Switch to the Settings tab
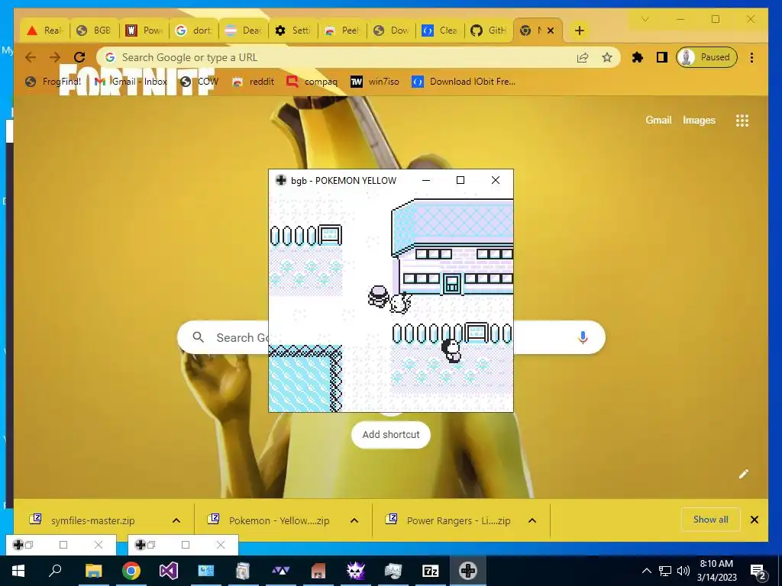Screen dimensions: 782x586 tap(292, 31)
